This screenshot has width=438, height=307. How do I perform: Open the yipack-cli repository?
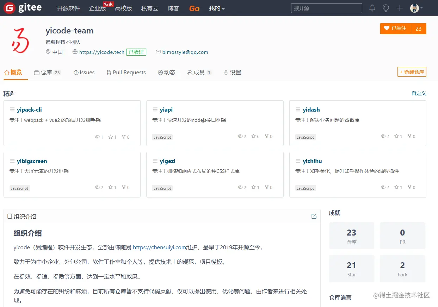pyautogui.click(x=29, y=109)
